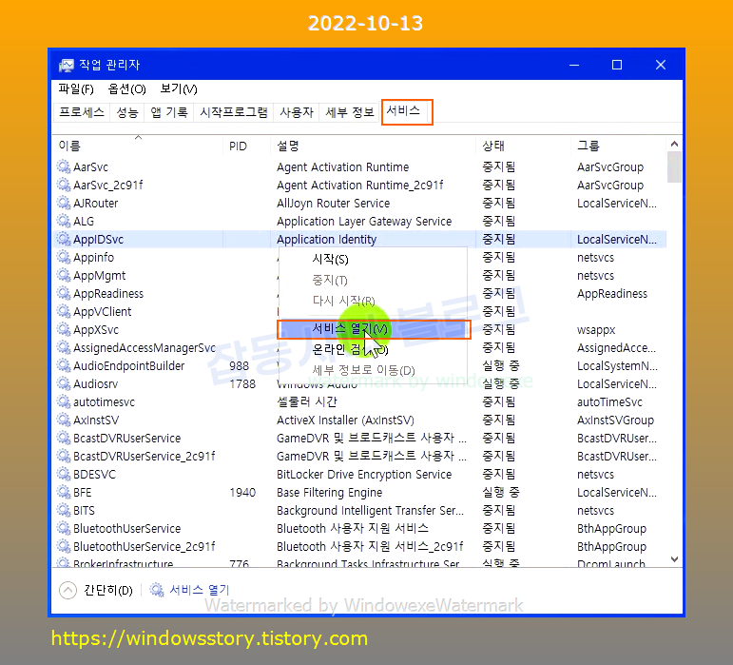Switch to the 성능 tab

[127, 112]
